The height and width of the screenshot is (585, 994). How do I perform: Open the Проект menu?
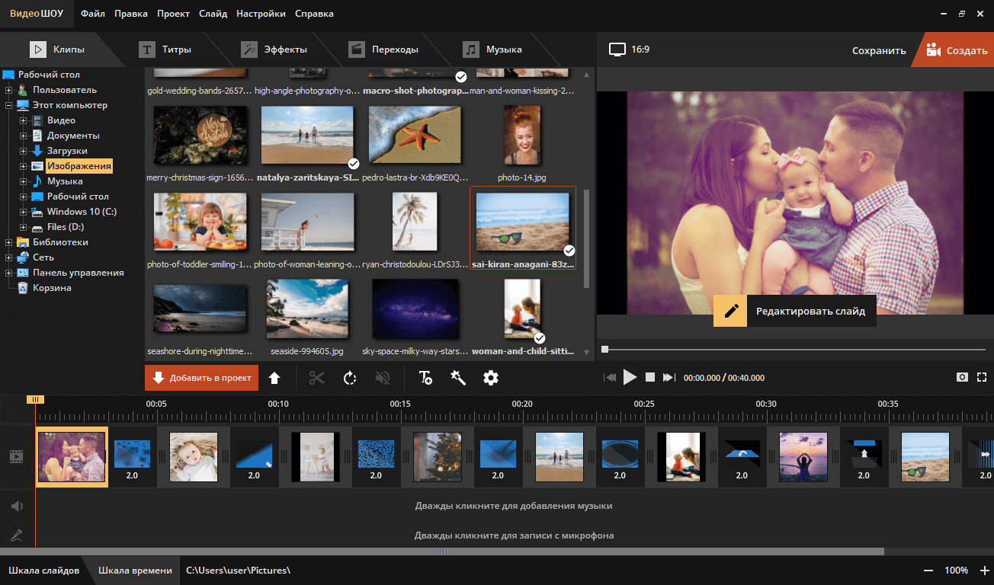174,14
